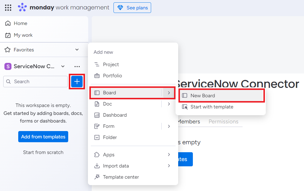Expand the Form submenu arrow
304x191 pixels.
click(x=169, y=126)
